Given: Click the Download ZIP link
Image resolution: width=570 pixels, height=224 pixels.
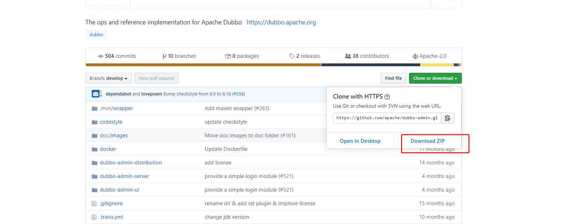Looking at the screenshot, I should click(x=427, y=141).
